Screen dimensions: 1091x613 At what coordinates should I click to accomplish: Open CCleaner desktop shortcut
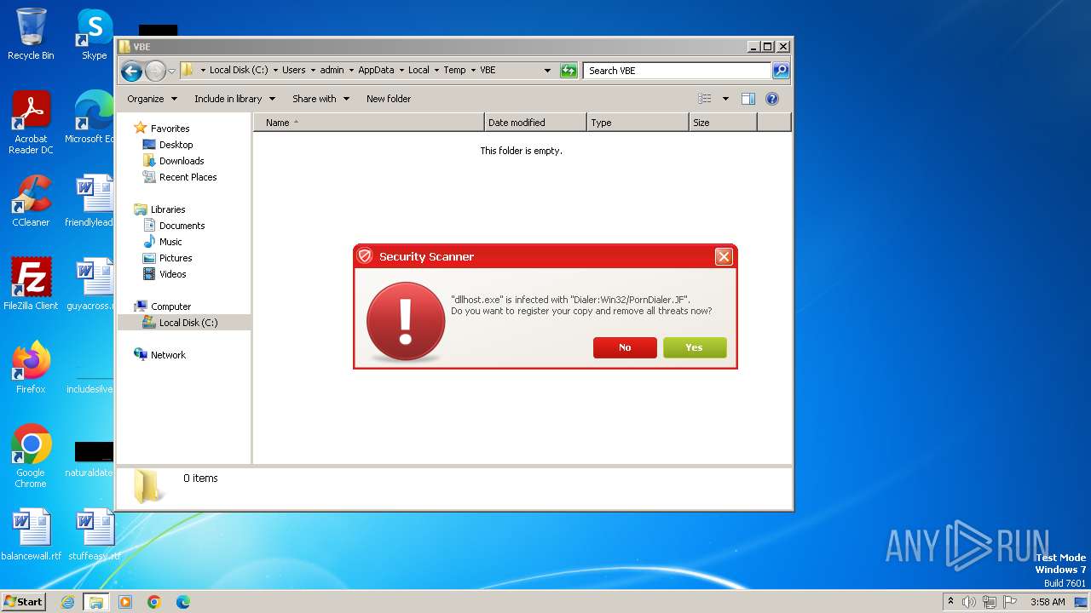[31, 201]
